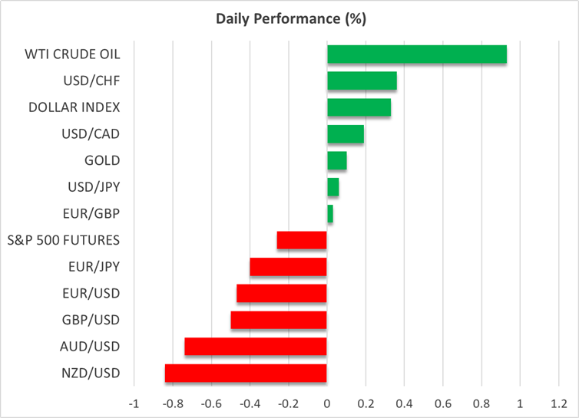Select the red EUR/JPY bar
Screen dimensions: 579x418
tap(288, 267)
